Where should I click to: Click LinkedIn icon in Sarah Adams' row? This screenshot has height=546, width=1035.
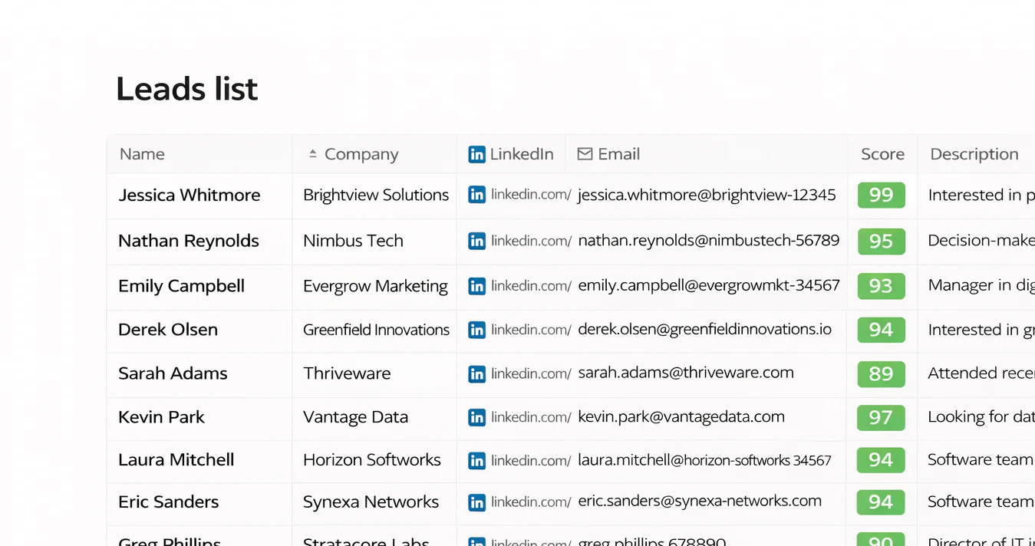pos(476,373)
